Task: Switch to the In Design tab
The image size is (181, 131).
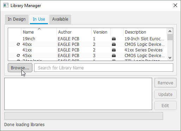Action: click(17, 19)
